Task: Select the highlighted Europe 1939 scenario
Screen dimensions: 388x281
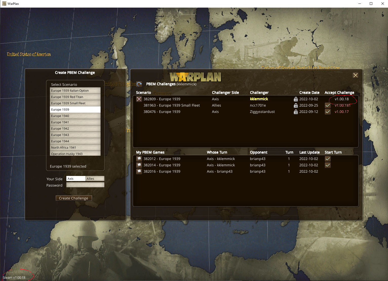Action: pos(75,109)
